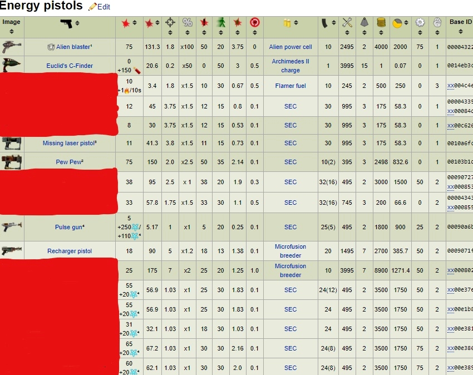Click the black magazine capacity icon
This screenshot has height=375, width=473.
click(x=326, y=23)
